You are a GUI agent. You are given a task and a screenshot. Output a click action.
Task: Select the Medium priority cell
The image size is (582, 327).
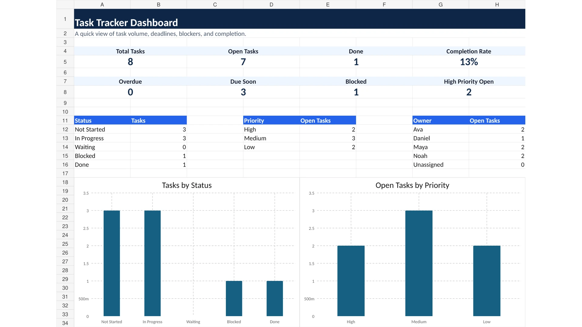click(271, 138)
